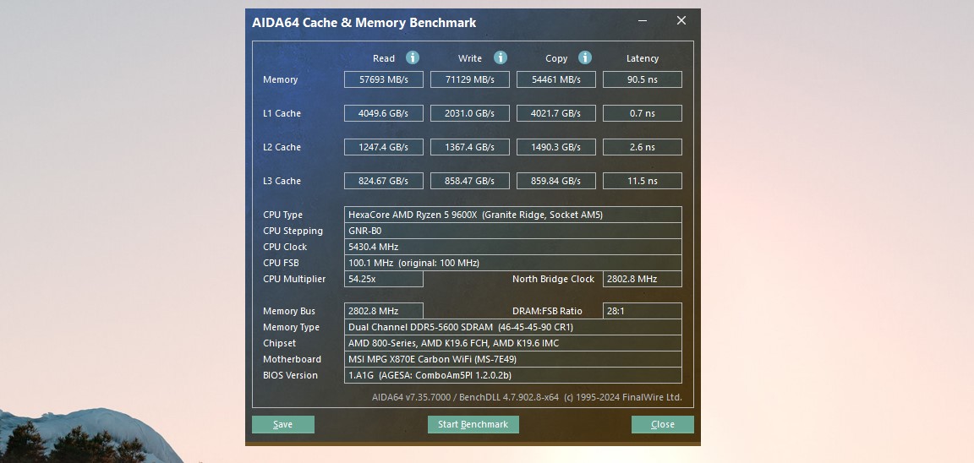
Task: Click the CPU Stepping label
Action: click(293, 231)
